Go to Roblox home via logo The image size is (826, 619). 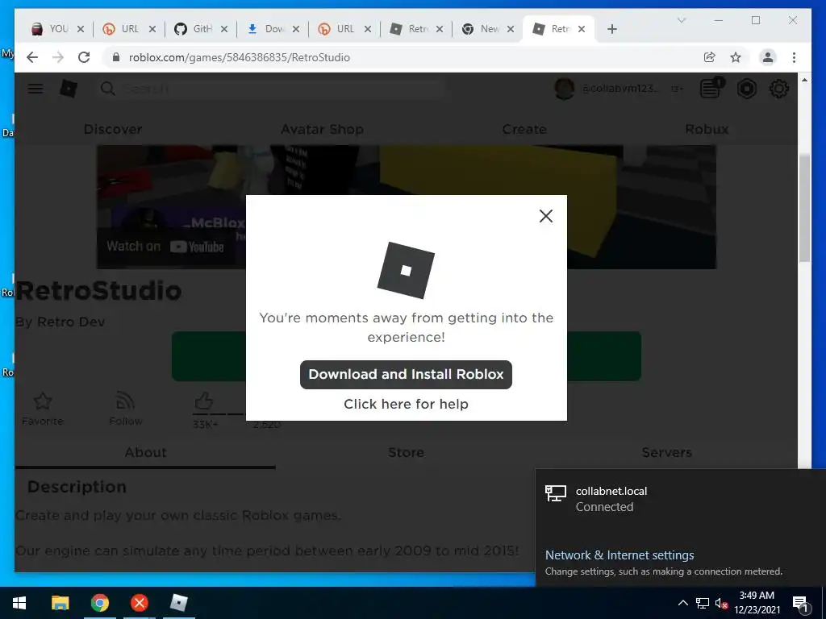(69, 89)
